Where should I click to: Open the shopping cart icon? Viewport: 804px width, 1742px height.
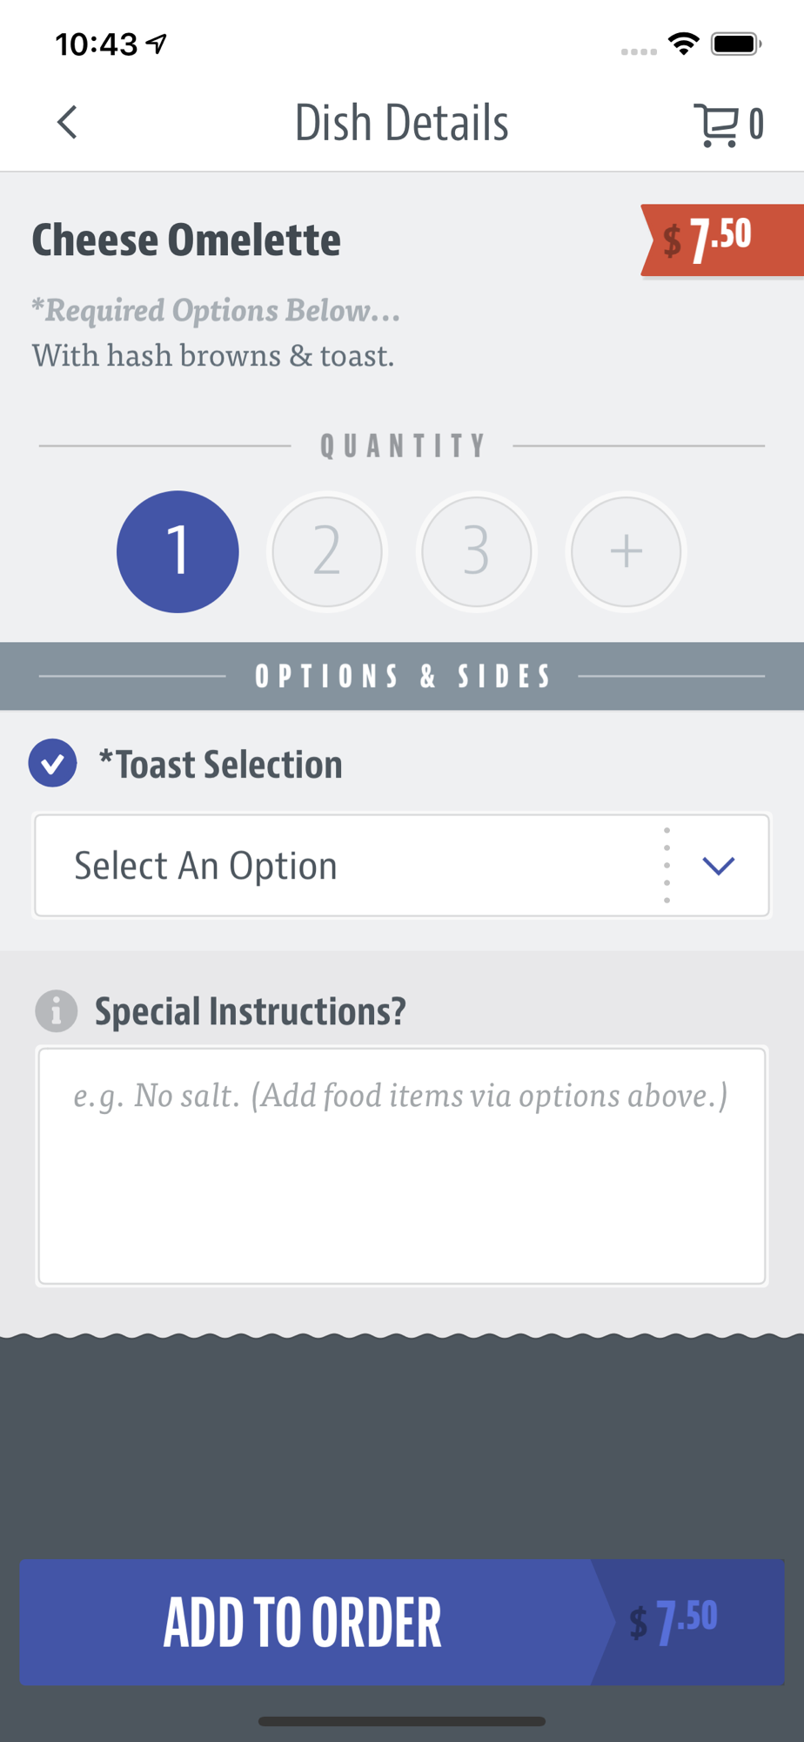coord(716,125)
